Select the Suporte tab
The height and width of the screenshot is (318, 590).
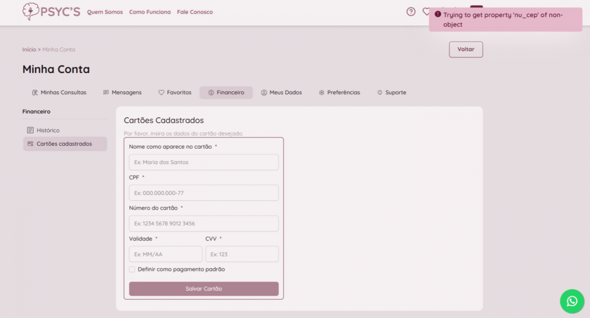coord(391,93)
